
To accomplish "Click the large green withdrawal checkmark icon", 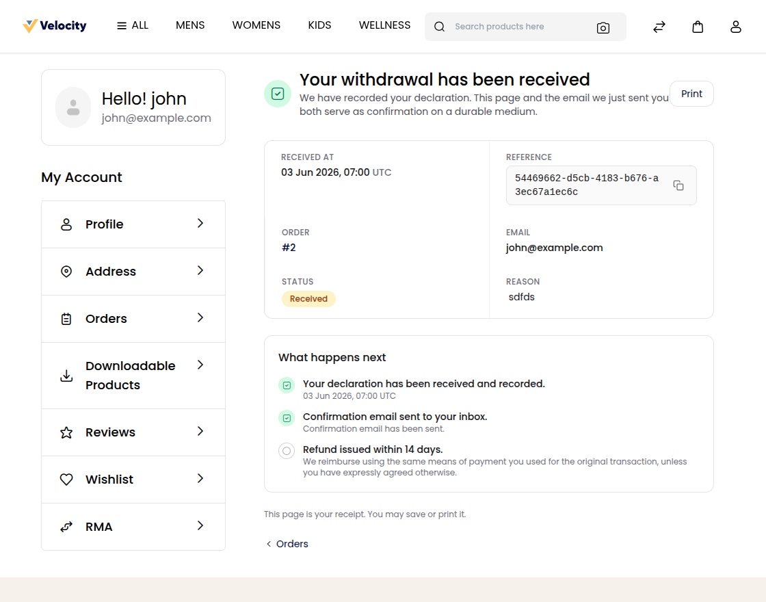I will click(x=278, y=94).
